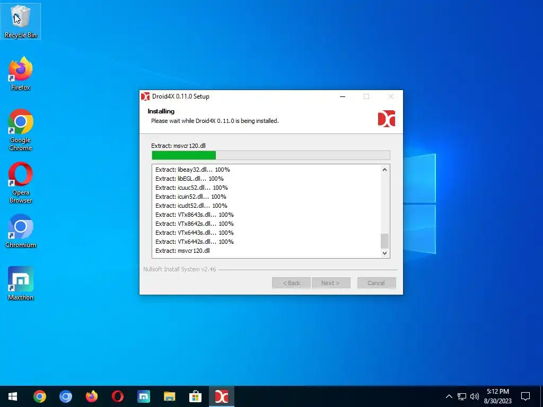Image resolution: width=543 pixels, height=407 pixels.
Task: Open the volume control tray icon
Action: 475,396
